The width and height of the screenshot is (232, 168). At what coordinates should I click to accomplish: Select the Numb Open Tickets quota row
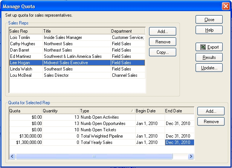[101, 130]
